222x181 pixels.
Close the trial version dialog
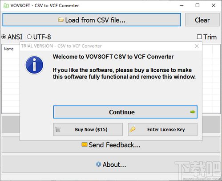click(197, 46)
